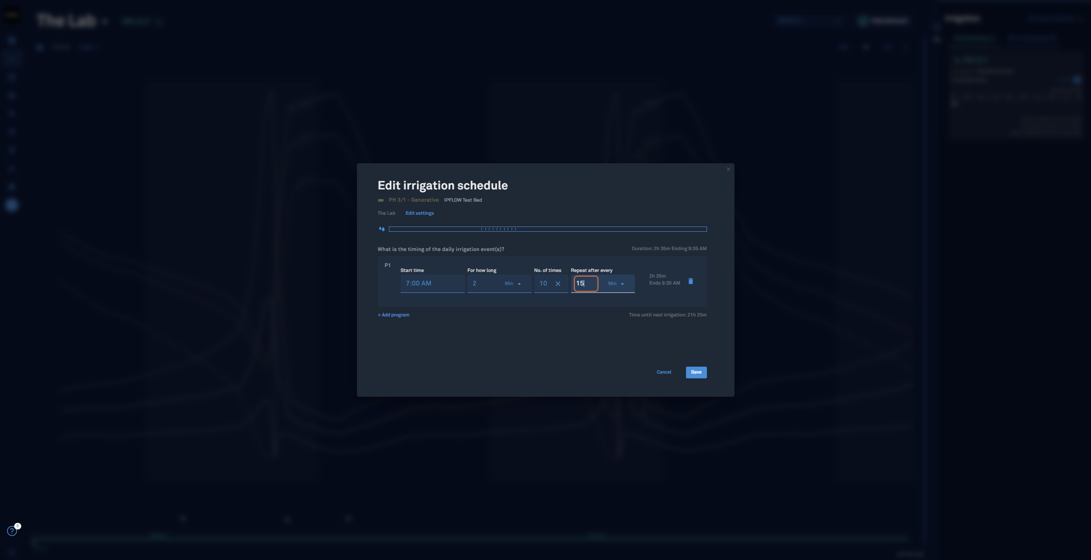Click The Lab text in dialog
The height and width of the screenshot is (560, 1091).
pos(386,213)
